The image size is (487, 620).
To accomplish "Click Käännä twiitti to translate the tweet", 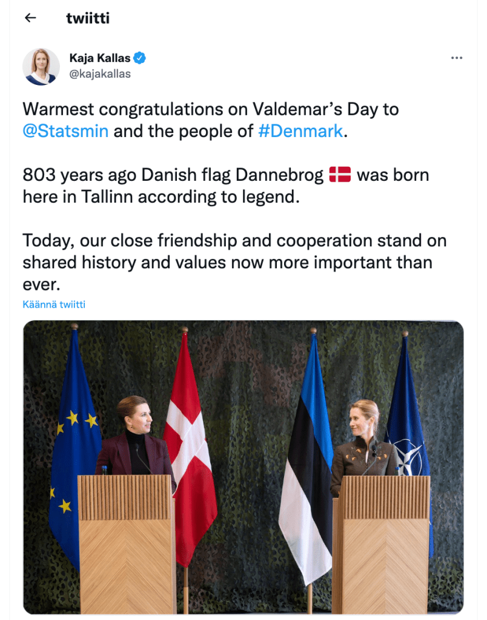I will [x=54, y=304].
